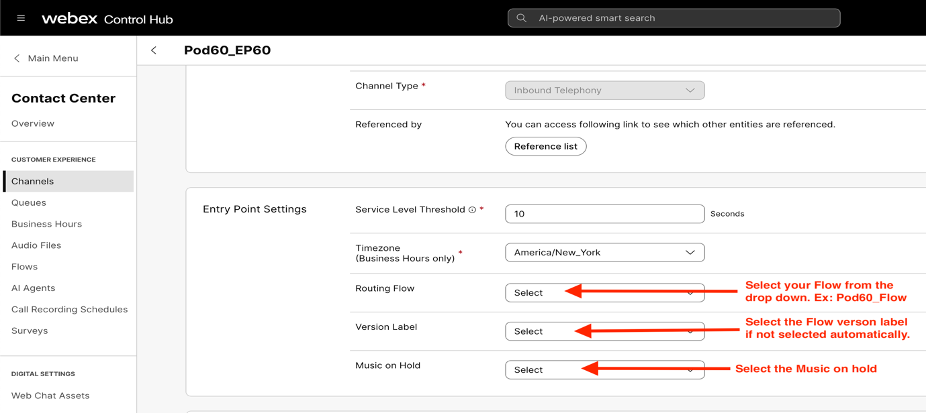Go back to Main Menu
This screenshot has width=926, height=413.
46,58
